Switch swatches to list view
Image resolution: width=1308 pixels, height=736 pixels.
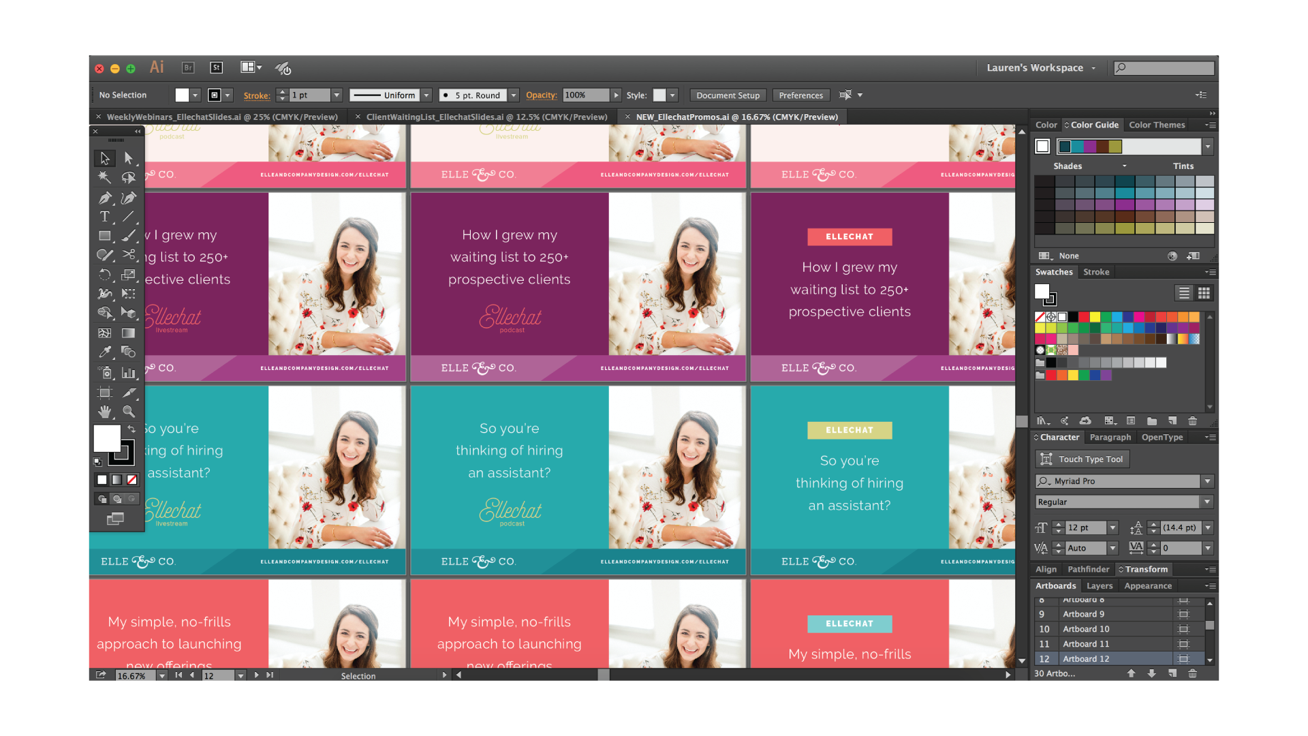click(x=1184, y=293)
